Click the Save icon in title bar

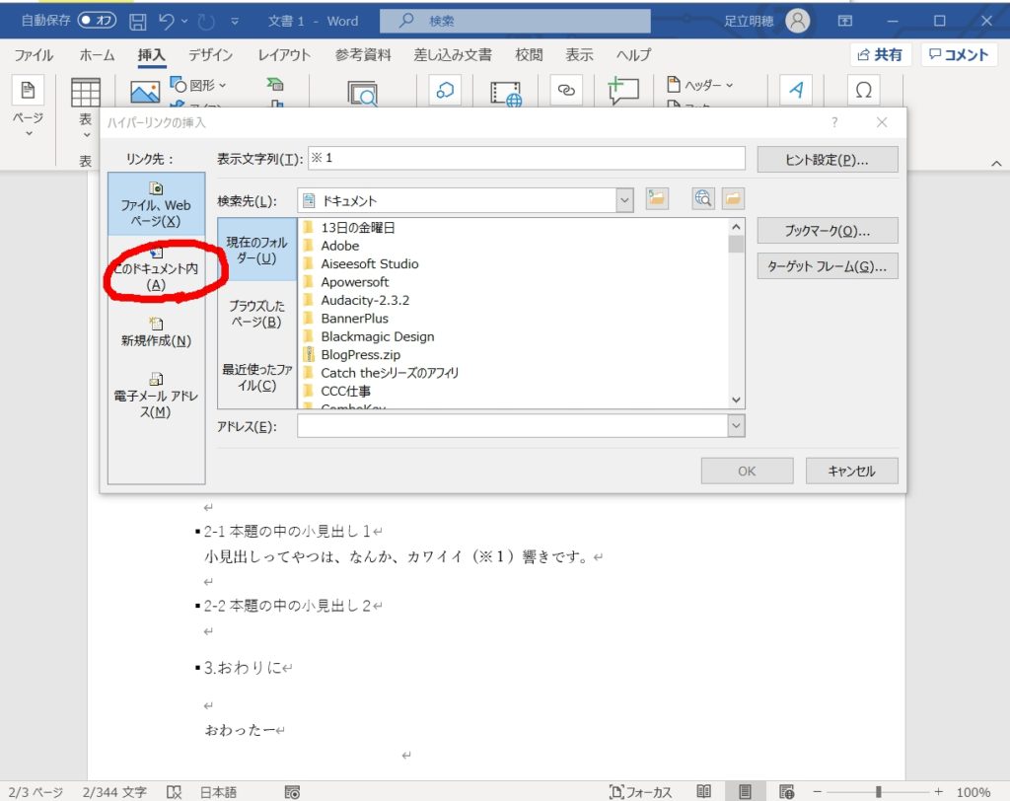click(138, 21)
